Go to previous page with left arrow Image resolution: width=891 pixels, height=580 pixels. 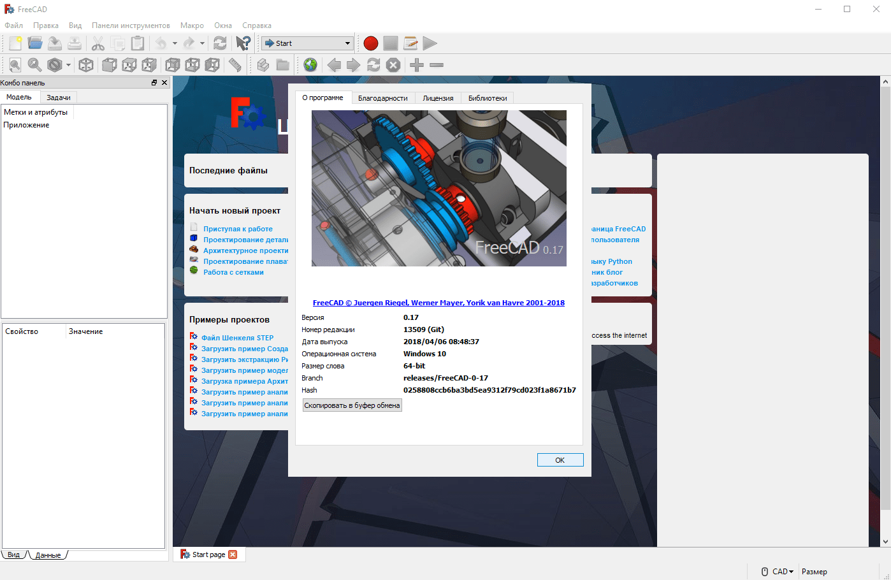click(x=334, y=65)
